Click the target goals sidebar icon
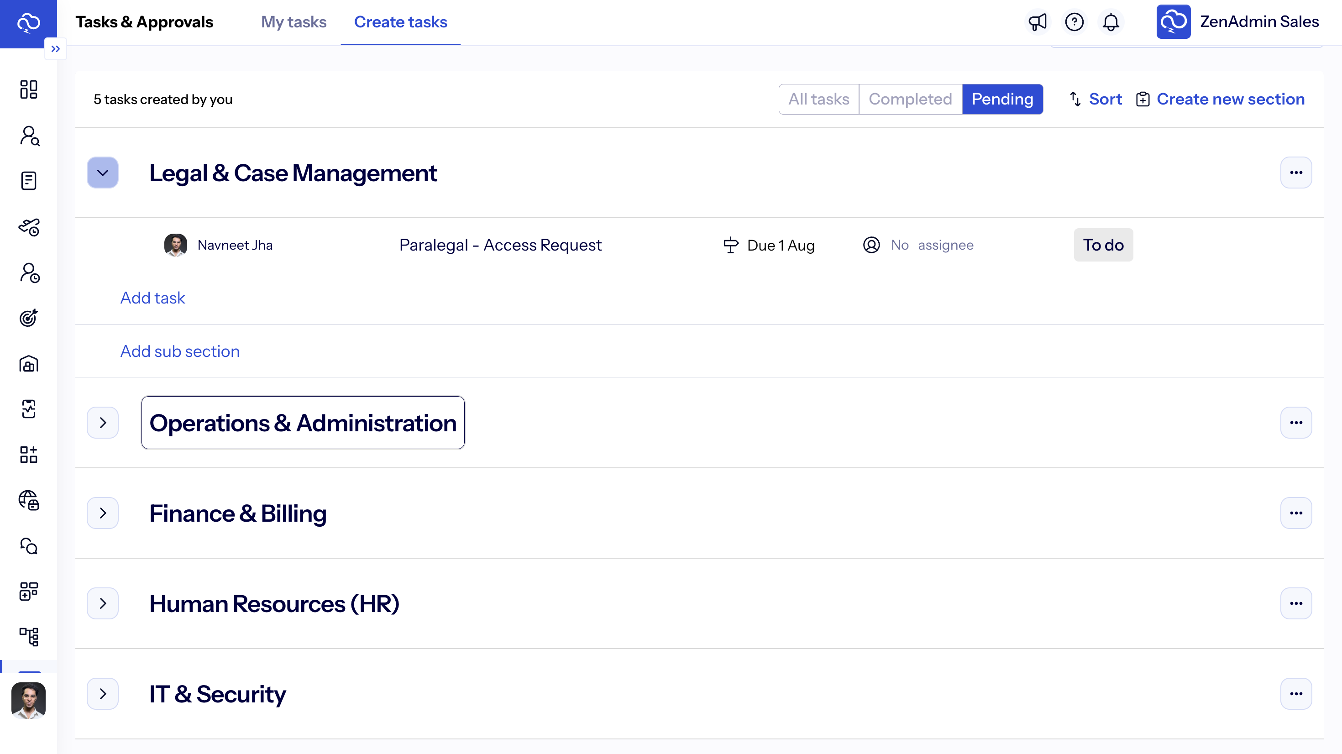The width and height of the screenshot is (1342, 754). (29, 317)
